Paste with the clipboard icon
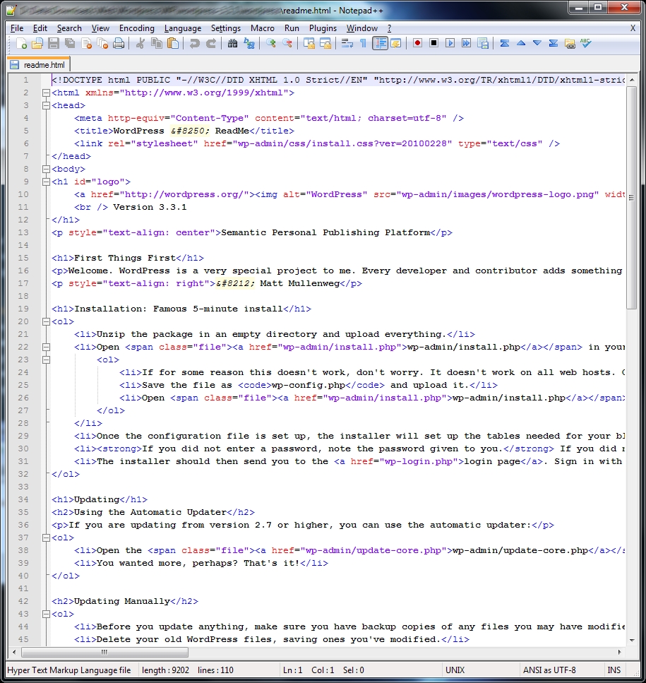This screenshot has height=683, width=646. pyautogui.click(x=173, y=43)
